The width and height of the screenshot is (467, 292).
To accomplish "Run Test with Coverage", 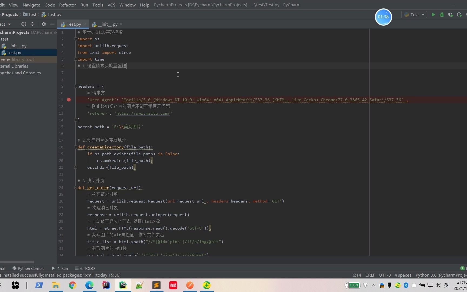I will point(451,15).
